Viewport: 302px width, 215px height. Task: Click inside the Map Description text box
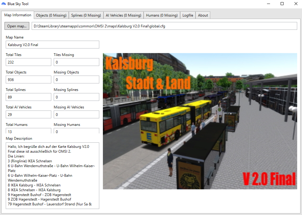click(x=52, y=176)
